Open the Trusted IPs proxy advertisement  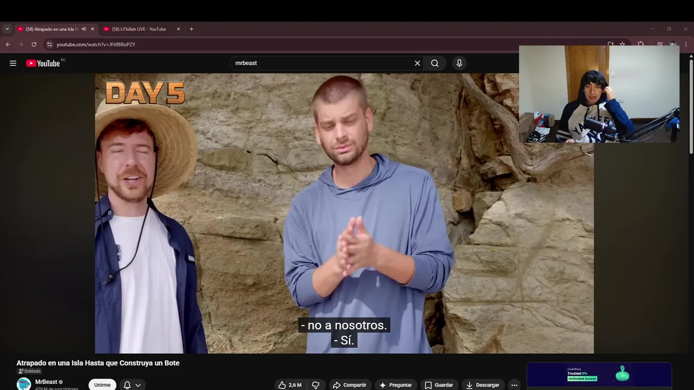click(599, 376)
